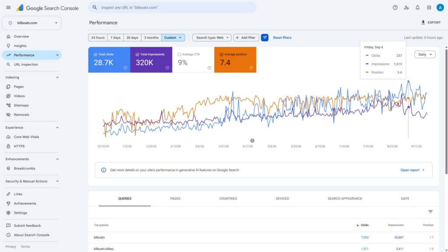Click the URL inspection search field
This screenshot has height=252, width=448.
tap(172, 7)
